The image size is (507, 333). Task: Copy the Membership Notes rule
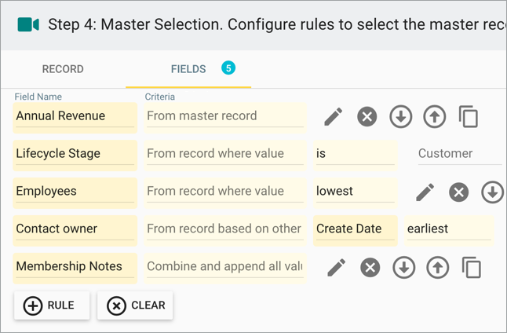[x=472, y=268]
